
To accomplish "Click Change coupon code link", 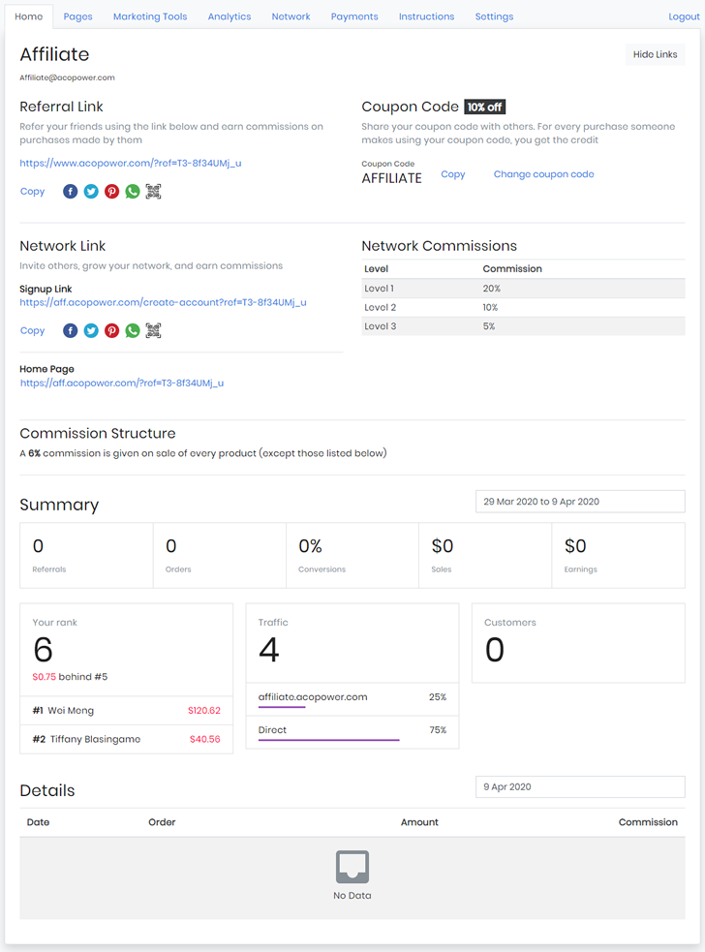I will (543, 174).
